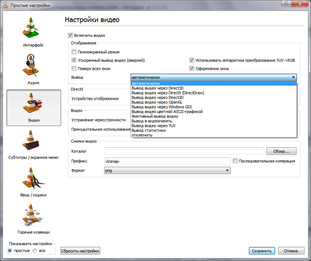Choose Вывод видео через Direct2D
The width and height of the screenshot is (311, 261).
214,97
